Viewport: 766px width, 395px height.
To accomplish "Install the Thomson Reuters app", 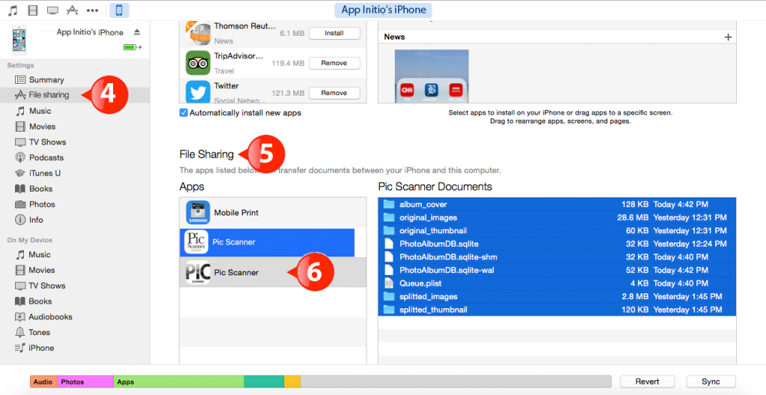I will coord(334,33).
